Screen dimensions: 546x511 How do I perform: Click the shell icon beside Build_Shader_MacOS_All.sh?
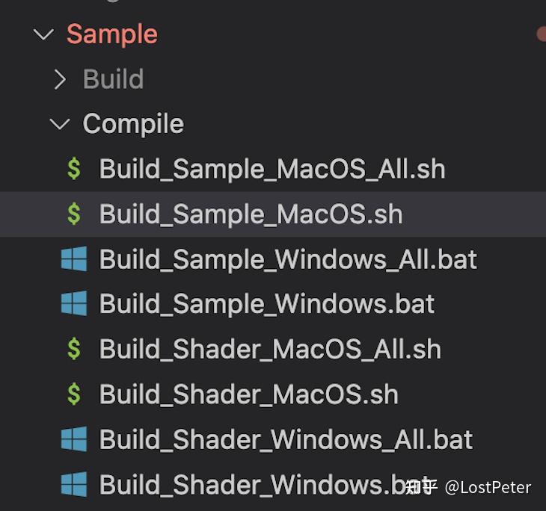(74, 349)
